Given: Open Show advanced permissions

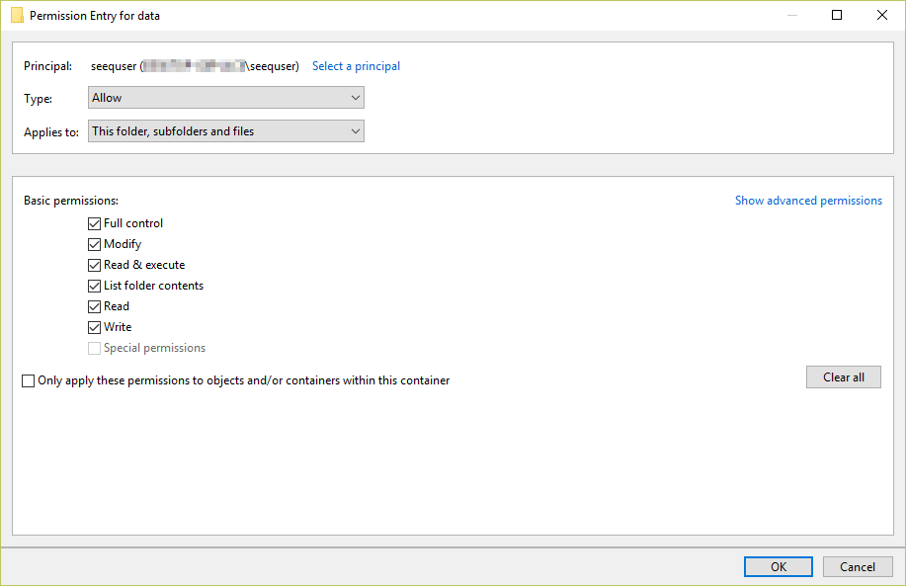Looking at the screenshot, I should tap(808, 200).
